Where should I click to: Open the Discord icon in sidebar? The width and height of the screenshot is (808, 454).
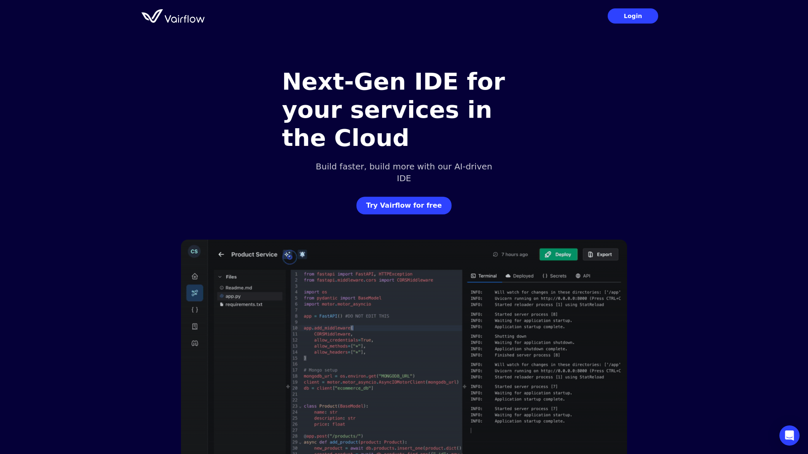tap(195, 343)
